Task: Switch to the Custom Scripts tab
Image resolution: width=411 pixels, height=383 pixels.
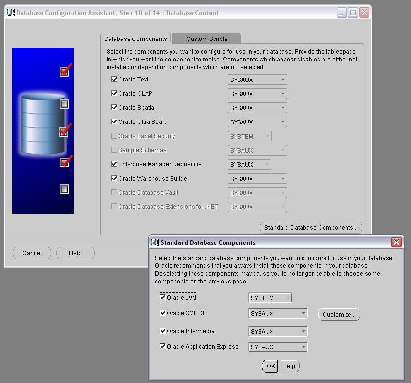Action: click(206, 39)
